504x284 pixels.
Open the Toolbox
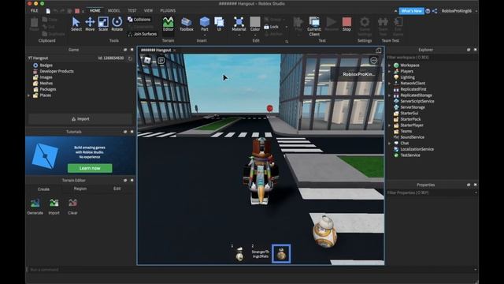(x=187, y=24)
